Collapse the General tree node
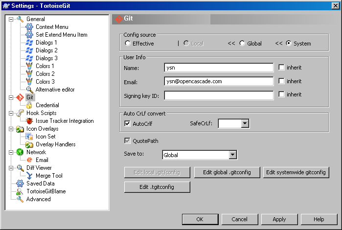This screenshot has height=230, width=342. pyautogui.click(x=11, y=19)
